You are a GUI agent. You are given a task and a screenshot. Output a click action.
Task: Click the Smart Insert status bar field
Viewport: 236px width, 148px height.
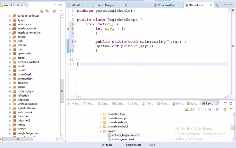[134, 145]
